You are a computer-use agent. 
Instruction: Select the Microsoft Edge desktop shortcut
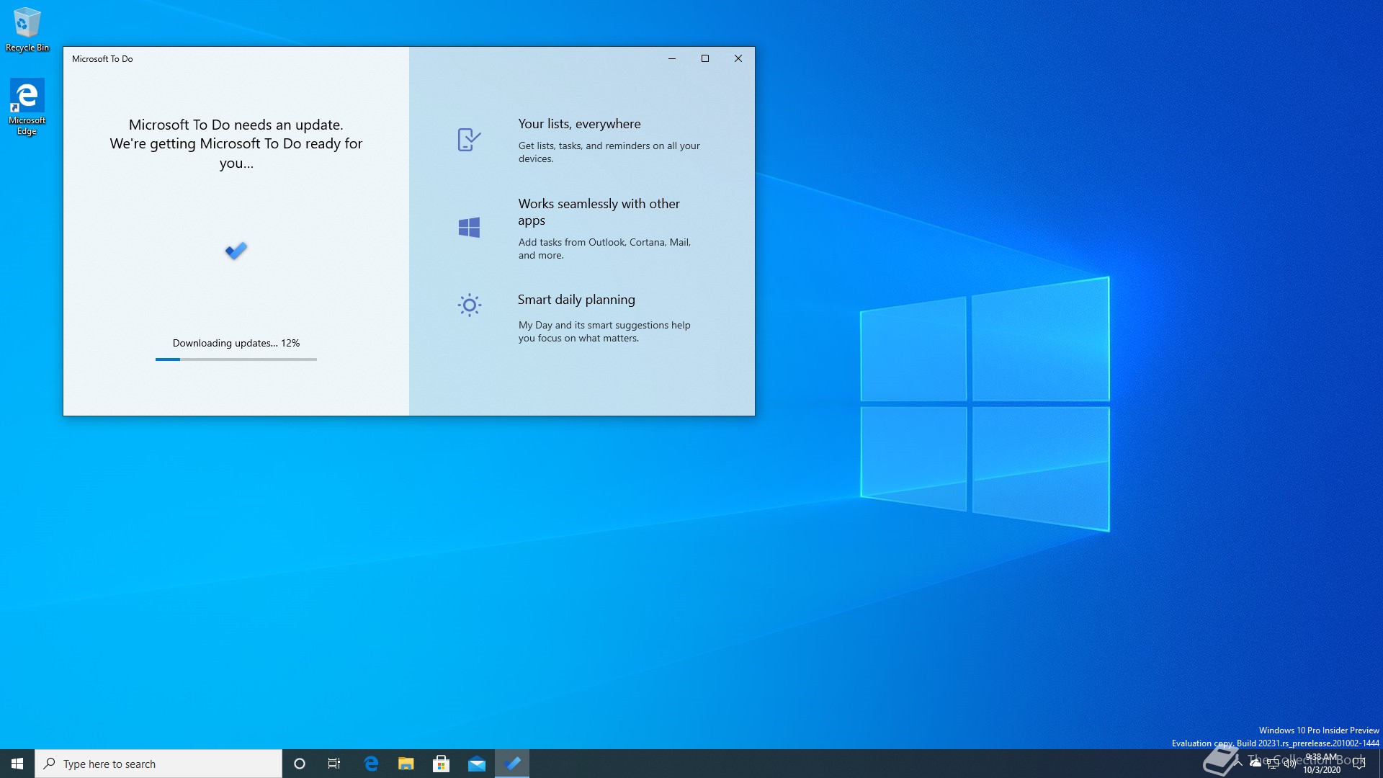coord(27,107)
